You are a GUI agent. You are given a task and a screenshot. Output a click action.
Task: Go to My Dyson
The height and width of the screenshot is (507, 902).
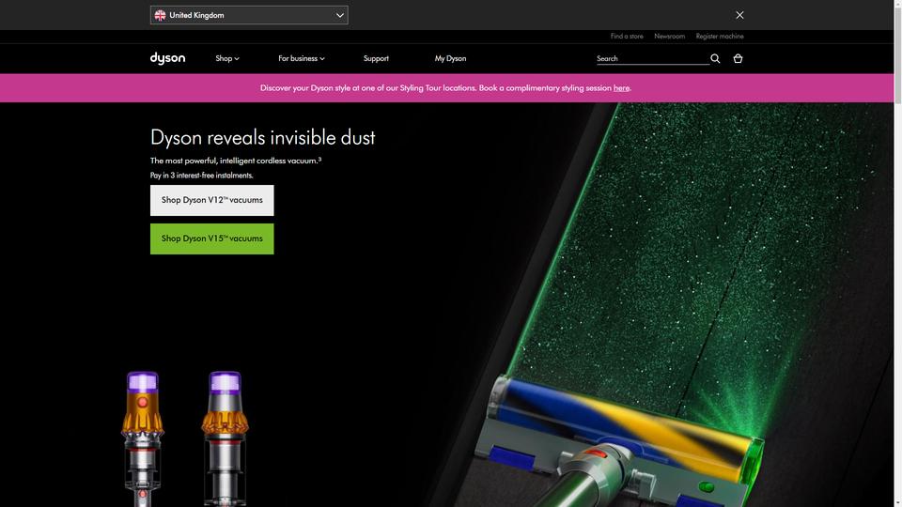(450, 58)
